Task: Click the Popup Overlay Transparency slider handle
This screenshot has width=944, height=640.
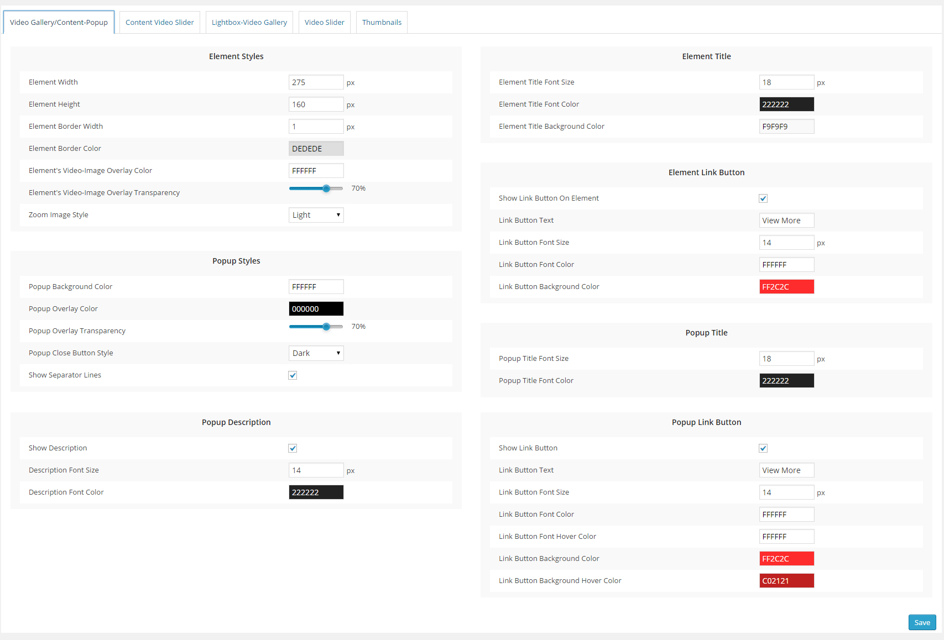Action: 326,327
